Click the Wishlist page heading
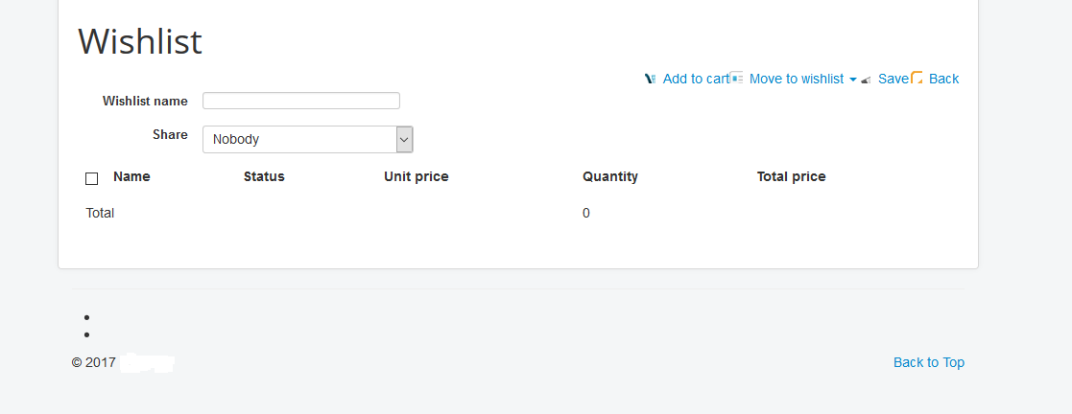Viewport: 1072px width, 414px height. [140, 42]
